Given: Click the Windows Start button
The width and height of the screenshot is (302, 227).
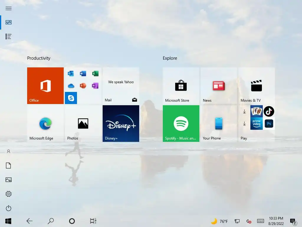Looking at the screenshot, I should [8, 221].
